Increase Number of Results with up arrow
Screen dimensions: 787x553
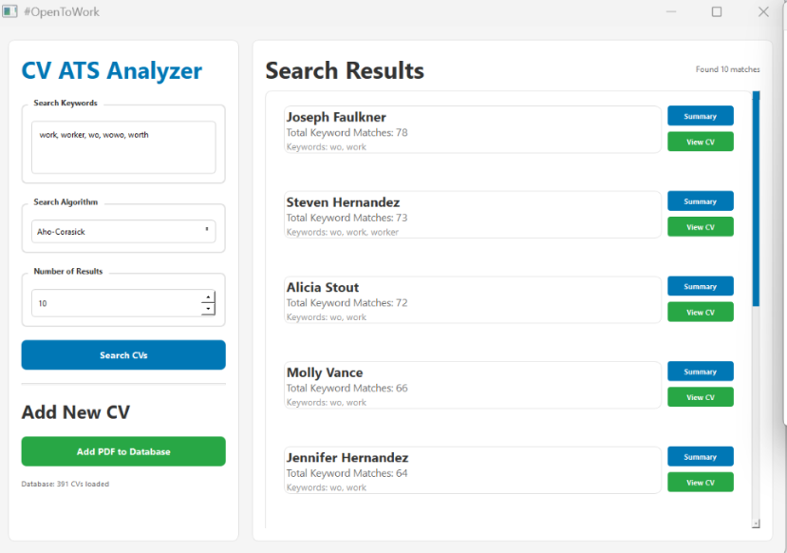tap(208, 296)
